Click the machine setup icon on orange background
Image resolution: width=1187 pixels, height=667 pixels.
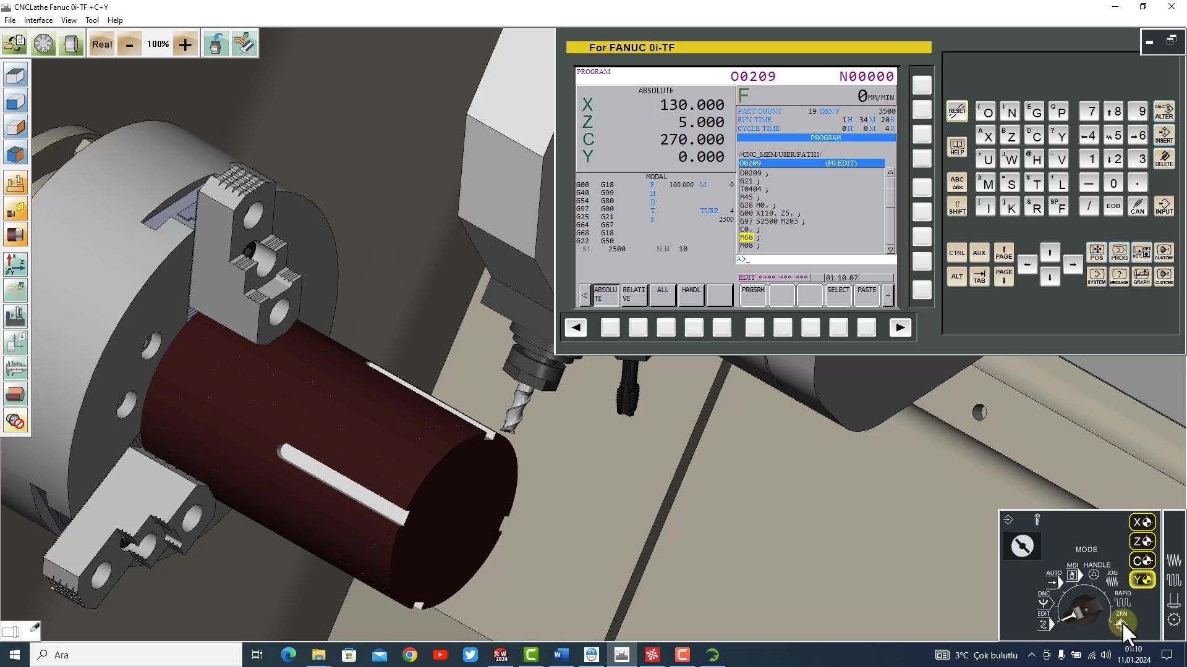point(15,183)
